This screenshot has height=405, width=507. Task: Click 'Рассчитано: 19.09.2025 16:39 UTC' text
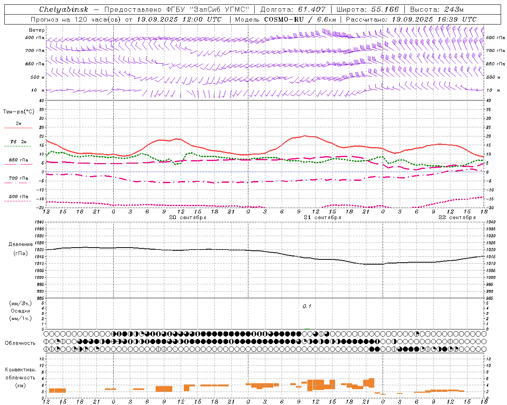[x=411, y=19]
